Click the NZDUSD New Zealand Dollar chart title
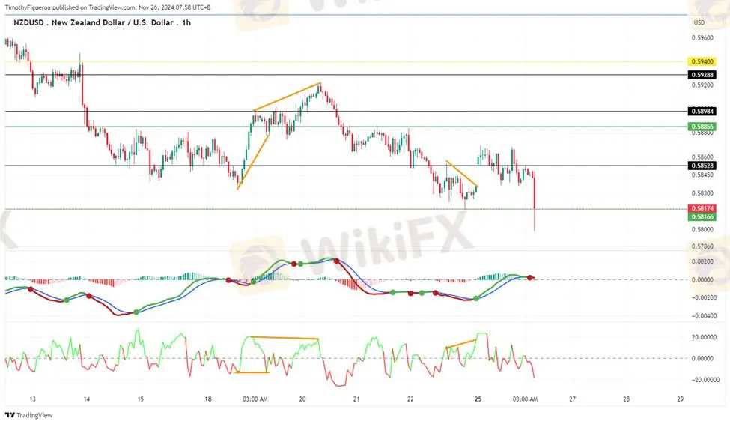 (102, 22)
